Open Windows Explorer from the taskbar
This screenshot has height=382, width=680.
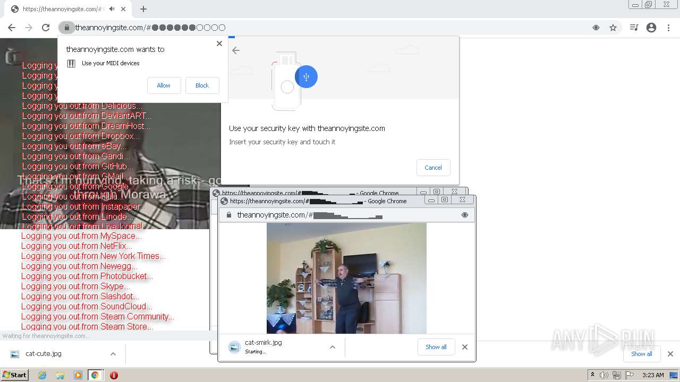coord(60,375)
